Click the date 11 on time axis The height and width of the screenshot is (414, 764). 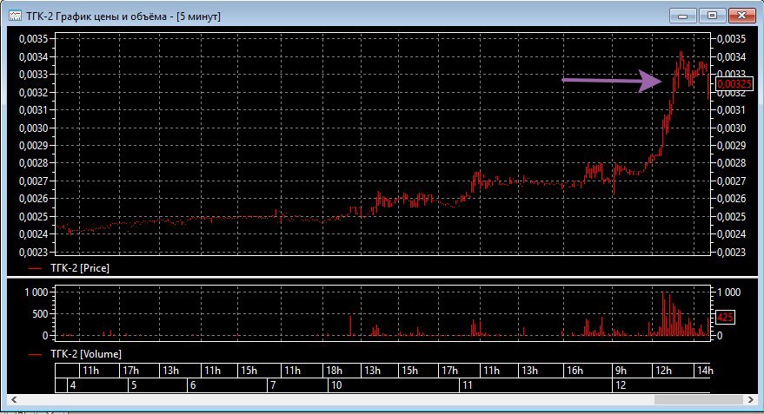click(468, 385)
